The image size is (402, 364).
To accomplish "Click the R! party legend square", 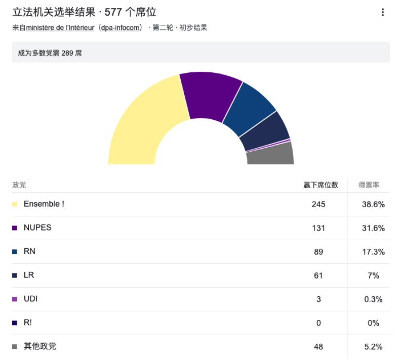I will [15, 323].
